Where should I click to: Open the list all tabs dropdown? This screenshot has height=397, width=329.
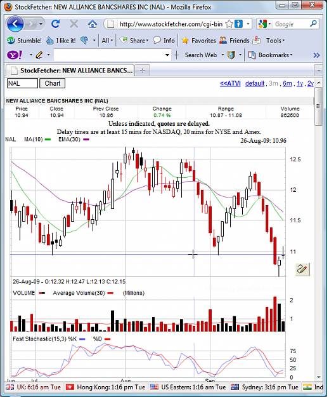(x=319, y=71)
